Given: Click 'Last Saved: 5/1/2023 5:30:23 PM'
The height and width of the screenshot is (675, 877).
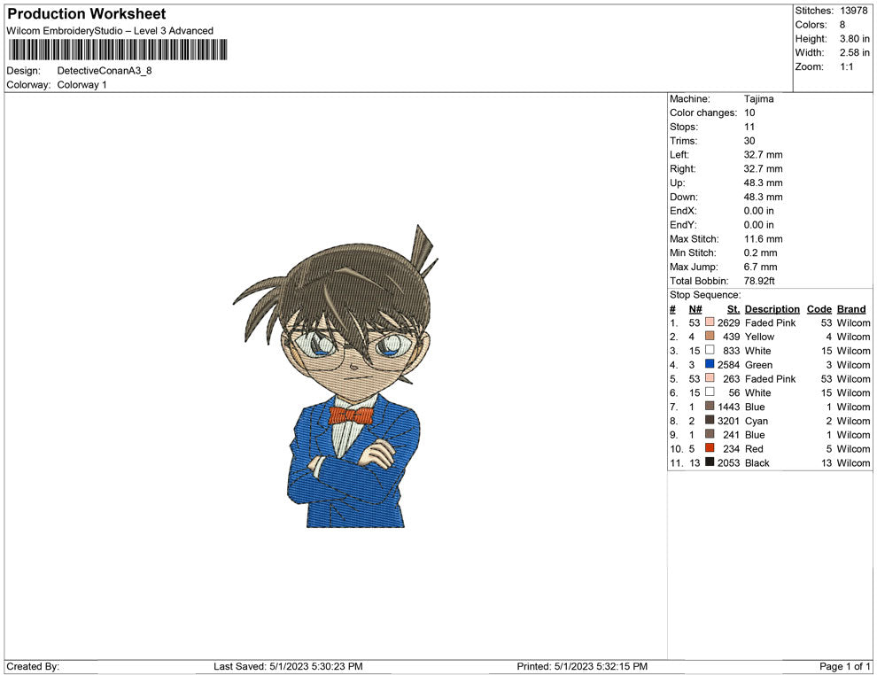Looking at the screenshot, I should 288,666.
